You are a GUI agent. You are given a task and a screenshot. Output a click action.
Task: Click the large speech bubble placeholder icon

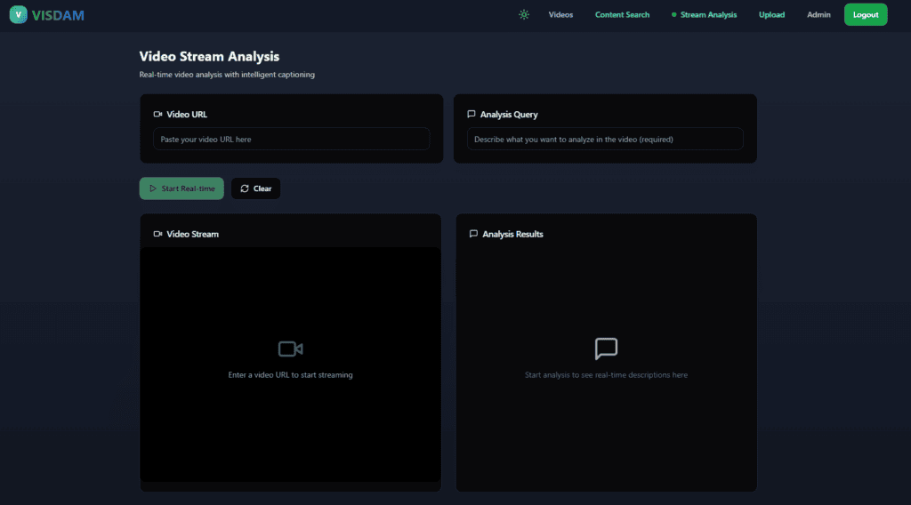pos(606,349)
